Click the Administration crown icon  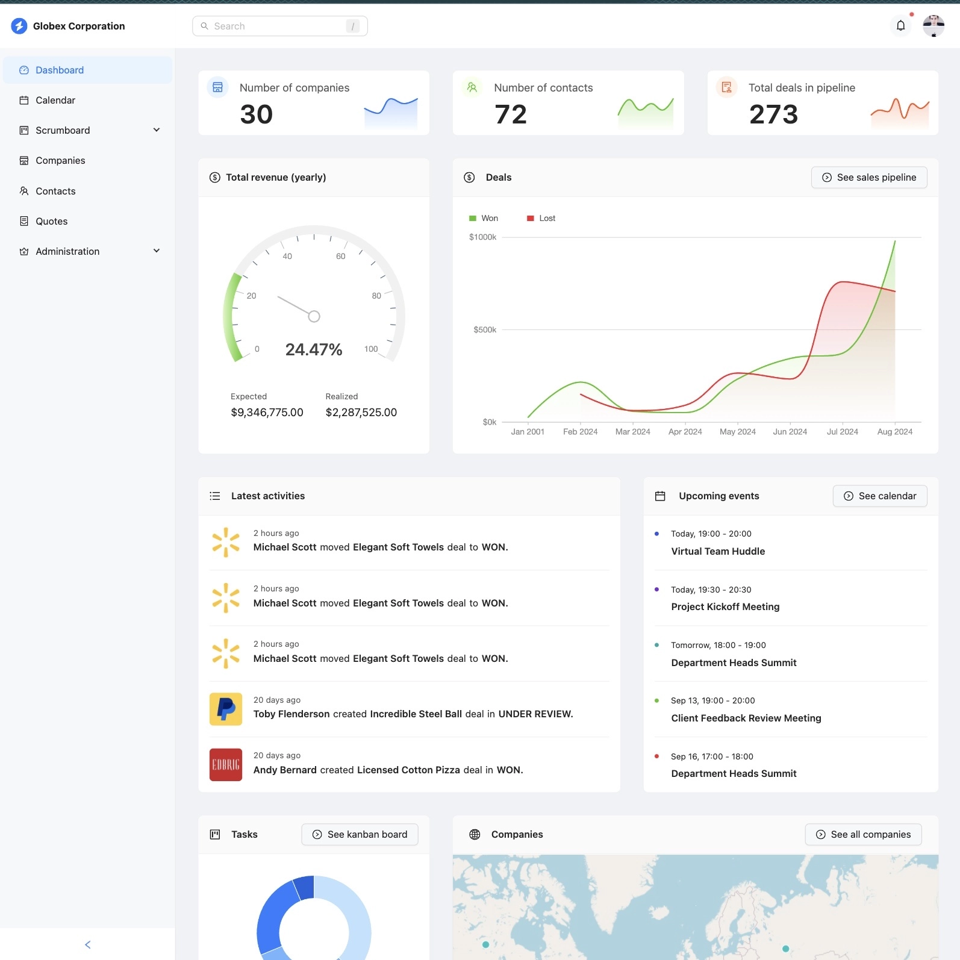24,251
